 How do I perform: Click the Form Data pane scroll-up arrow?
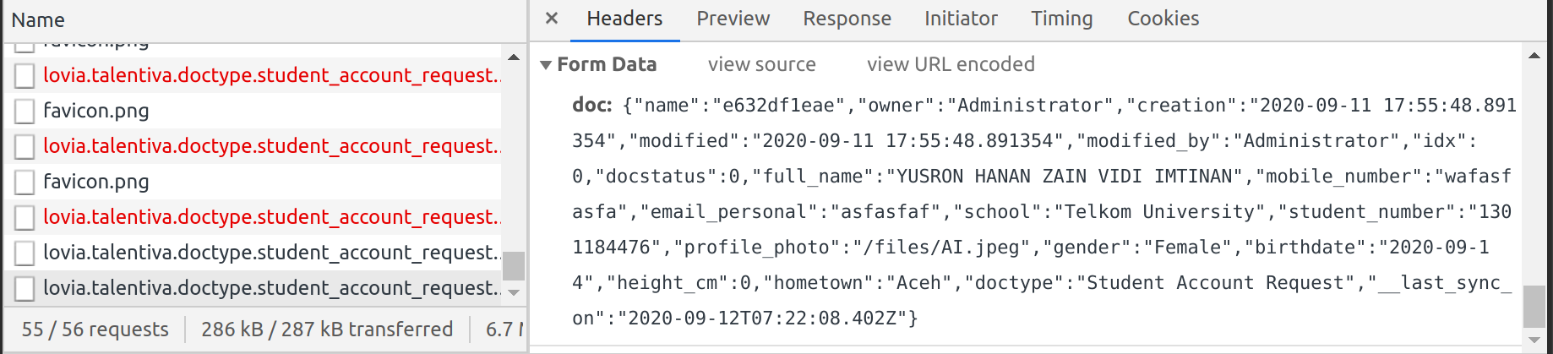(x=1534, y=56)
